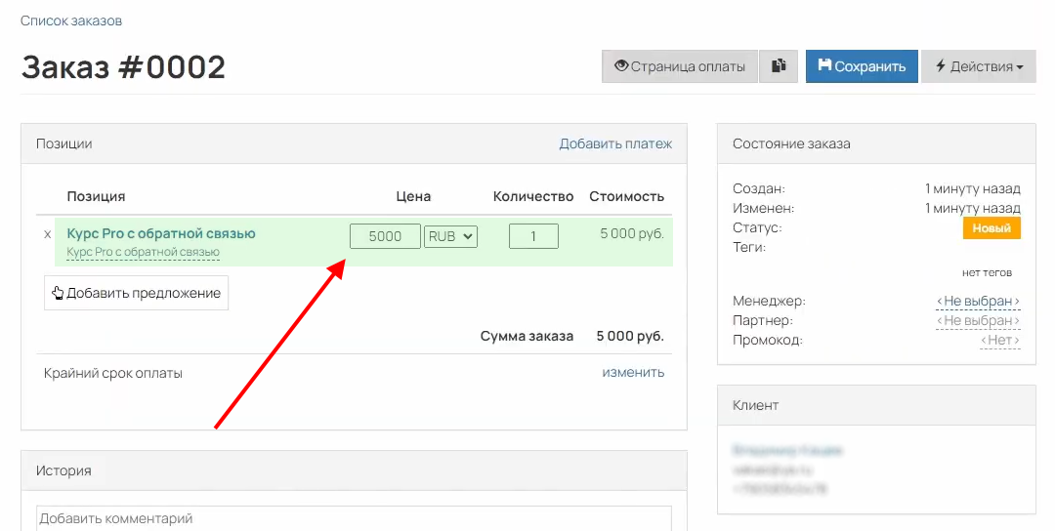This screenshot has height=531, width=1055.
Task: Set promo code via Нет link
Action: (x=1000, y=341)
